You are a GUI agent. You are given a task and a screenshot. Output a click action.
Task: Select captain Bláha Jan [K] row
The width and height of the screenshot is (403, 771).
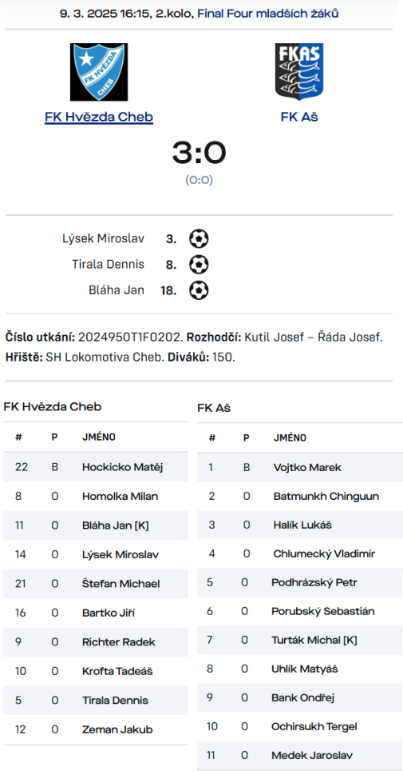96,525
